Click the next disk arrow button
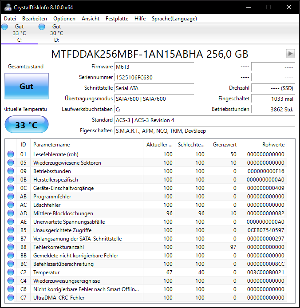 pyautogui.click(x=290, y=53)
